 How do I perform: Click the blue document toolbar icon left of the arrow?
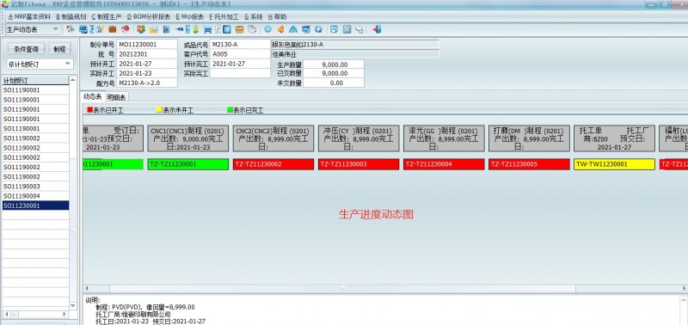166,29
